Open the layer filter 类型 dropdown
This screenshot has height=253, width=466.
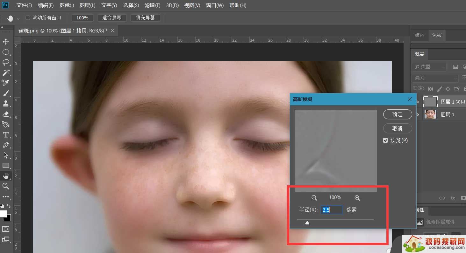[429, 67]
